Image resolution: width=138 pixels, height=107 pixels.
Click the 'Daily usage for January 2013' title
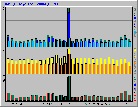tap(32, 4)
